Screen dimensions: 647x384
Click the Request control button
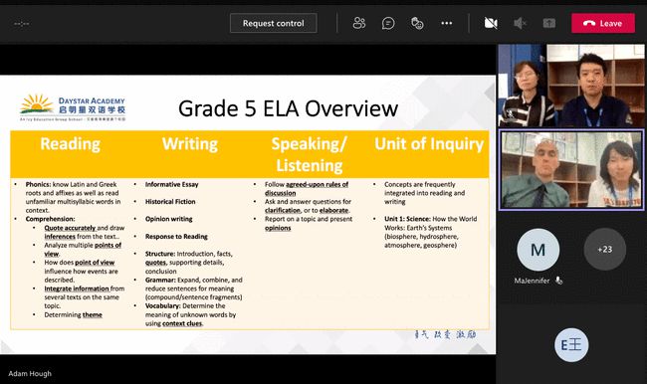point(273,23)
